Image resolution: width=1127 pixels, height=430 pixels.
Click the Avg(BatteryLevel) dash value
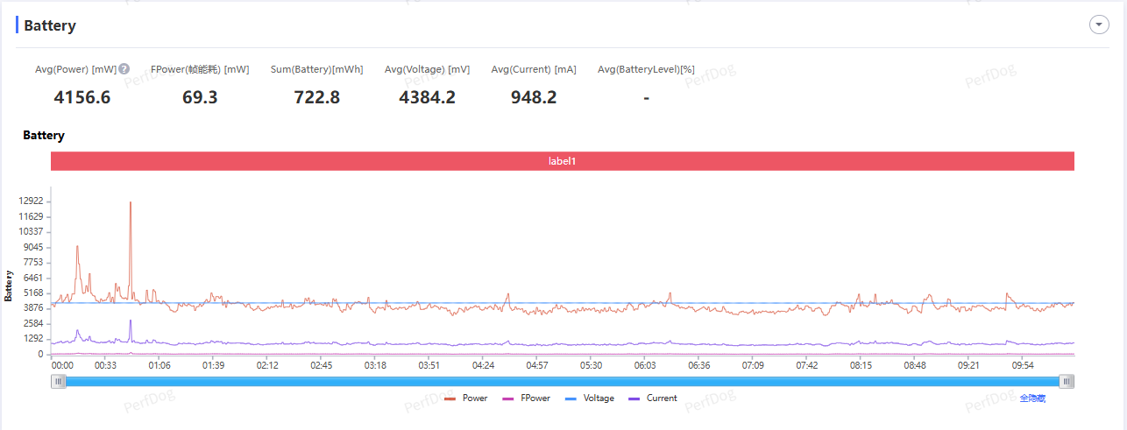pos(646,97)
